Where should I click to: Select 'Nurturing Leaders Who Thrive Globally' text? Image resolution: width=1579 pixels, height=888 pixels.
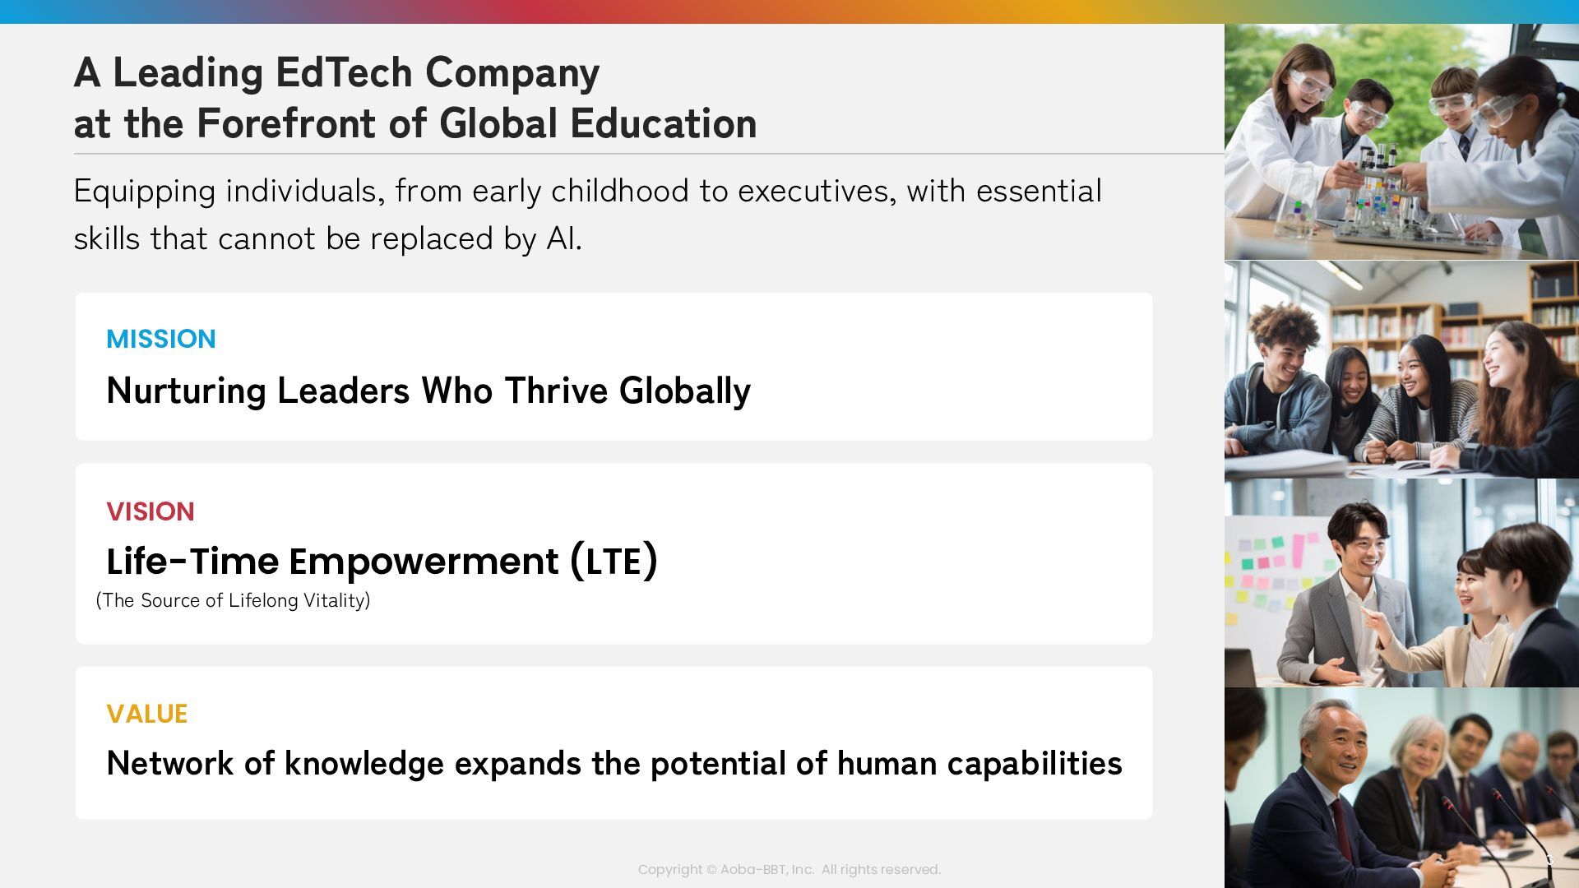(428, 391)
